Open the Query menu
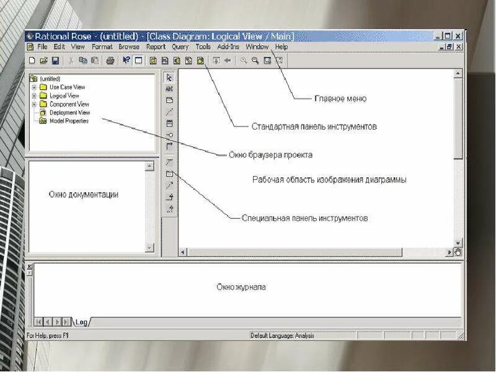This screenshot has width=496, height=372. [x=180, y=47]
